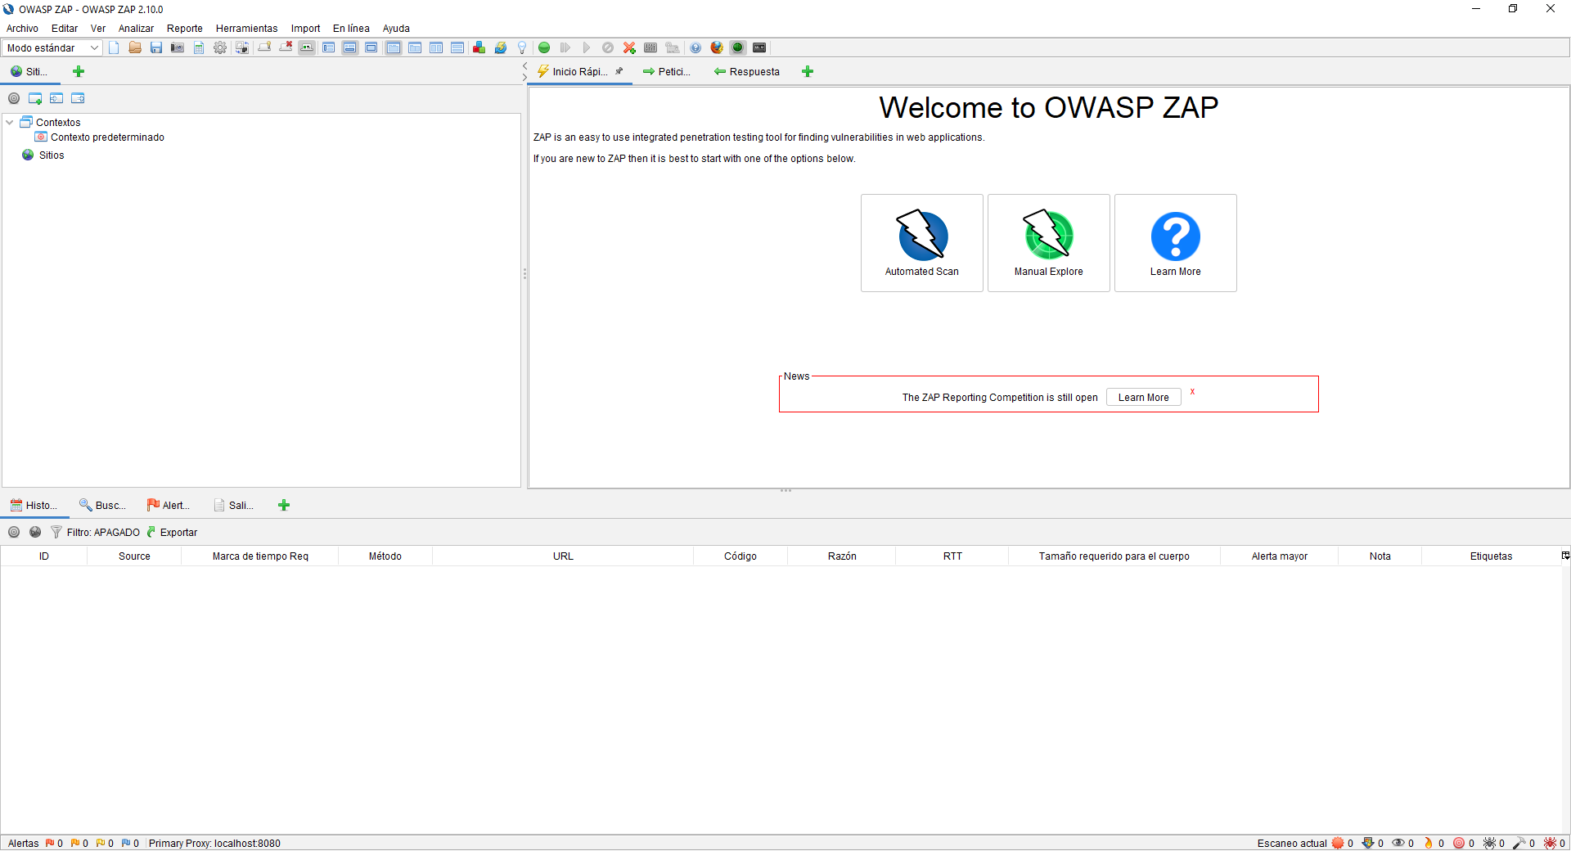Switch to the Búsqueda search tab
This screenshot has width=1571, height=851.
click(103, 506)
